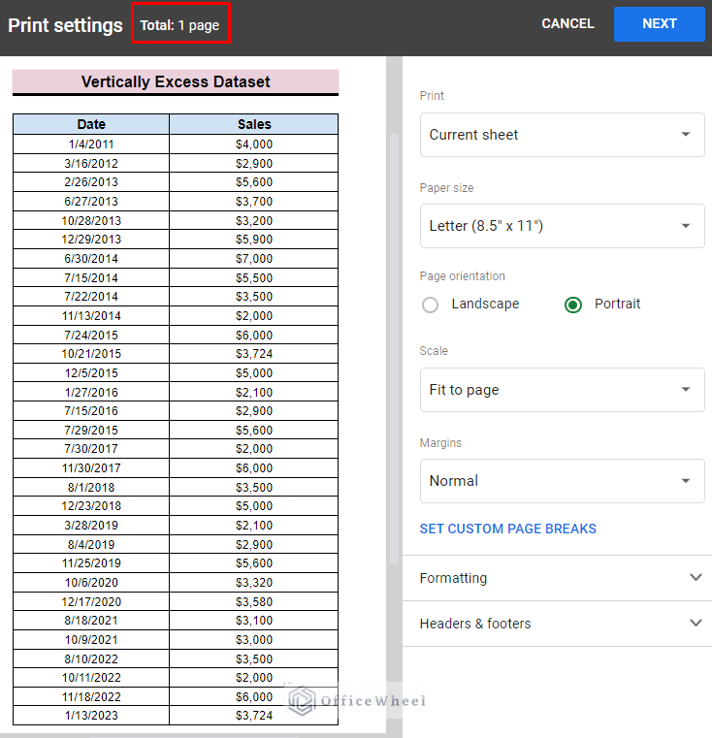Screen dimensions: 712x738
Task: Click the 'Vertically Excess Dataset' title in preview
Action: (176, 82)
